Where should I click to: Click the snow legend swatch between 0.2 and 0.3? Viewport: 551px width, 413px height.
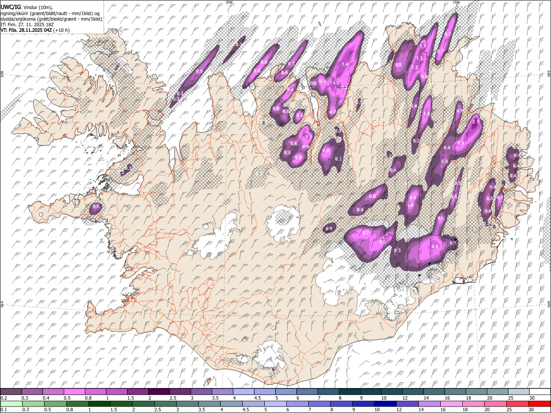(x=11, y=391)
